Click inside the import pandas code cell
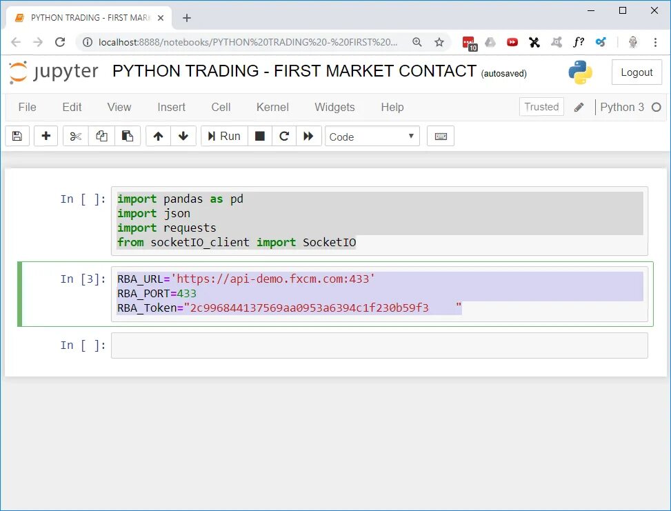 tap(379, 221)
